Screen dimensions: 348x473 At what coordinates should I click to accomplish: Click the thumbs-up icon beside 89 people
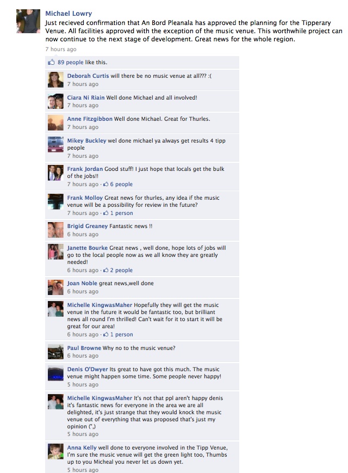51,62
